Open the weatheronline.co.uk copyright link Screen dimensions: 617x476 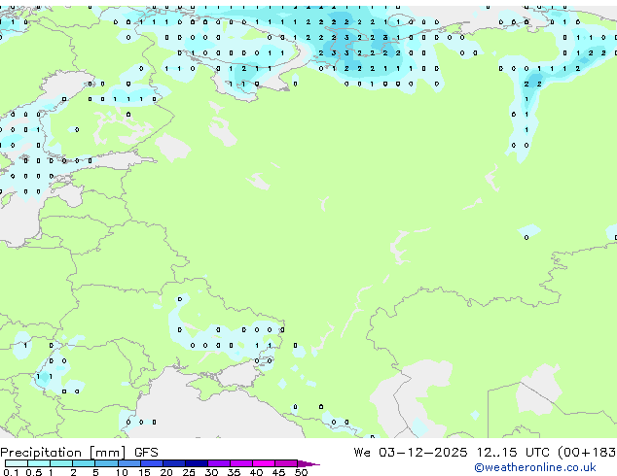point(535,467)
